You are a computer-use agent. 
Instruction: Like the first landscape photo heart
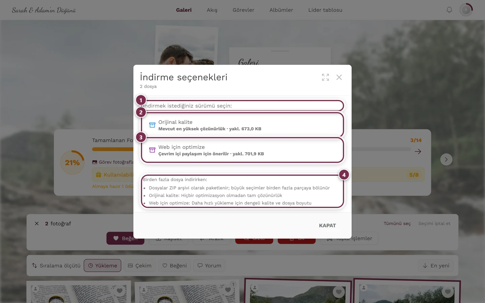(339, 292)
